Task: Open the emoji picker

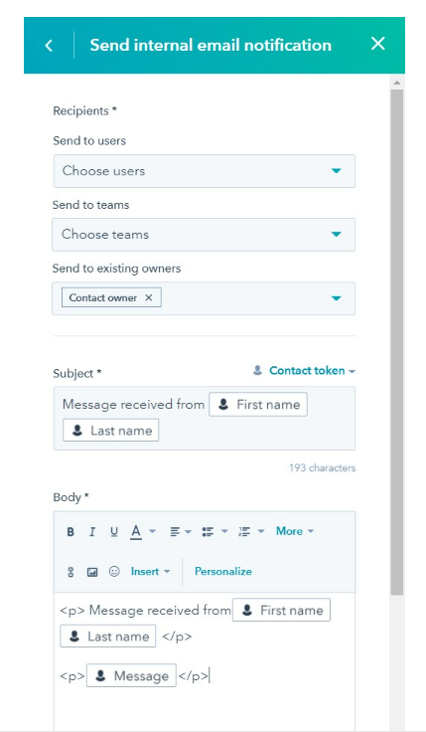Action: pos(114,572)
